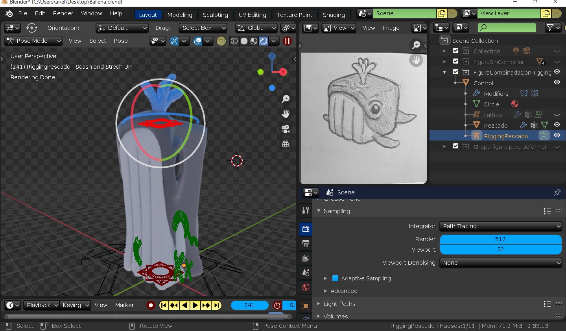The height and width of the screenshot is (331, 566).
Task: Open the Render properties tab icon
Action: (306, 229)
